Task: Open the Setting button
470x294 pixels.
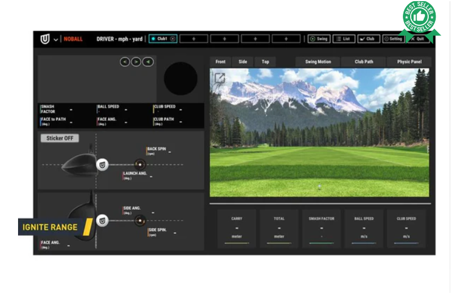Action: [394, 39]
